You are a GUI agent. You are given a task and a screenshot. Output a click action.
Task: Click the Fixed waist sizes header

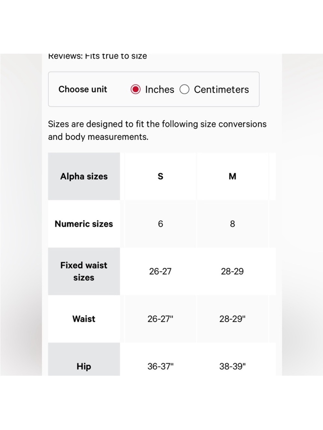click(84, 271)
